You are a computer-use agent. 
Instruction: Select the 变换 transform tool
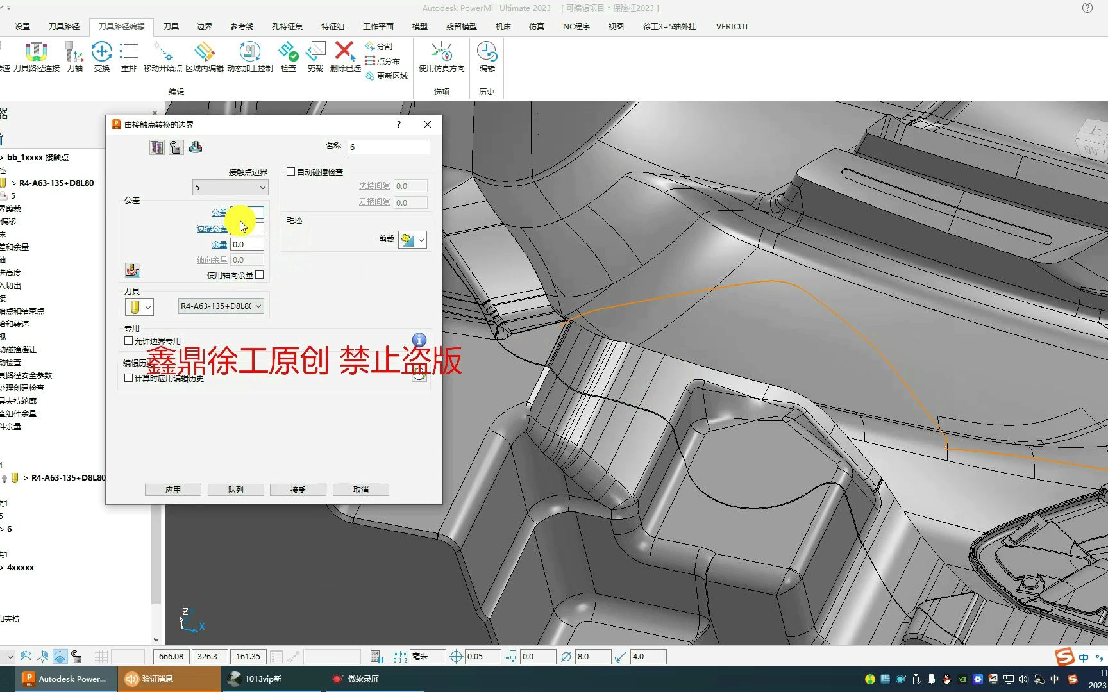click(x=101, y=56)
